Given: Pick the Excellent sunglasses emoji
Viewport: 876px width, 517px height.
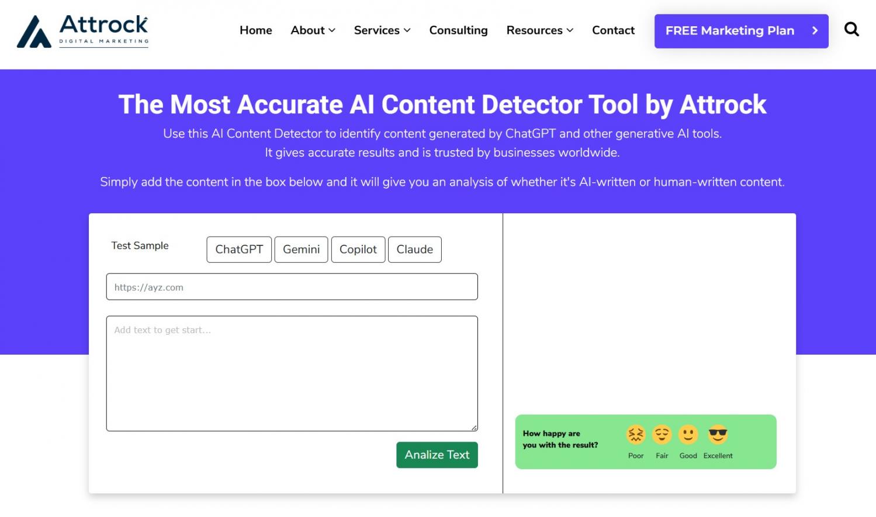Looking at the screenshot, I should (x=718, y=435).
